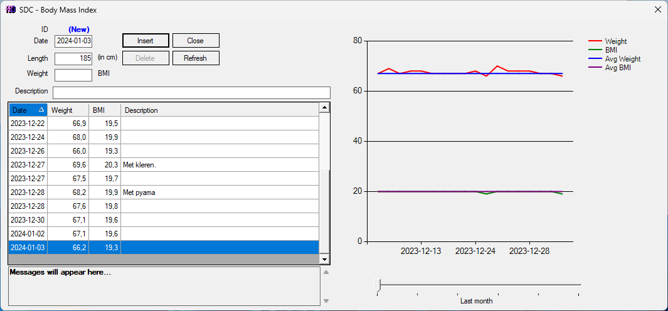Image resolution: width=668 pixels, height=311 pixels.
Task: Sort by the BMI column header
Action: coord(104,110)
